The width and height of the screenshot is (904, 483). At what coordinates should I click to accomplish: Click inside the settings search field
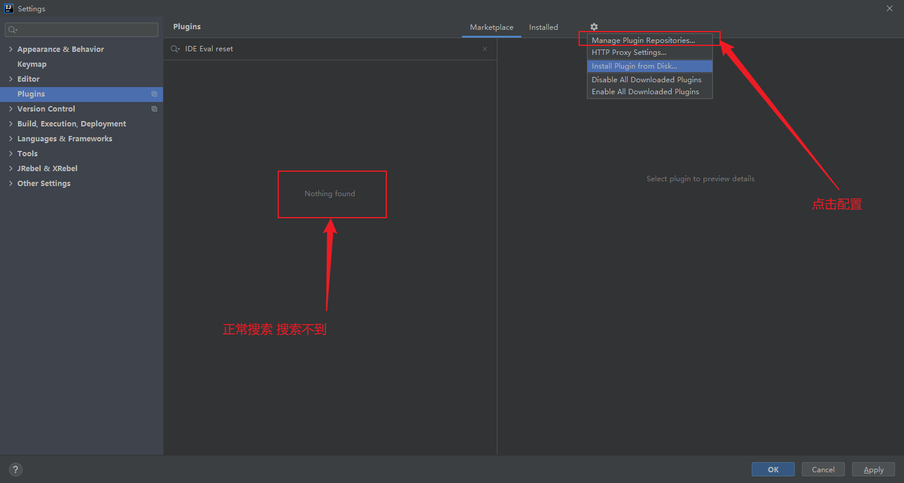(x=81, y=29)
